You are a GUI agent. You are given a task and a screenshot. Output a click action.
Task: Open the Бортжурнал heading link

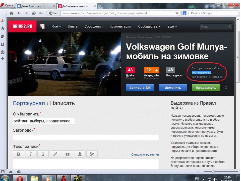coord(29,103)
